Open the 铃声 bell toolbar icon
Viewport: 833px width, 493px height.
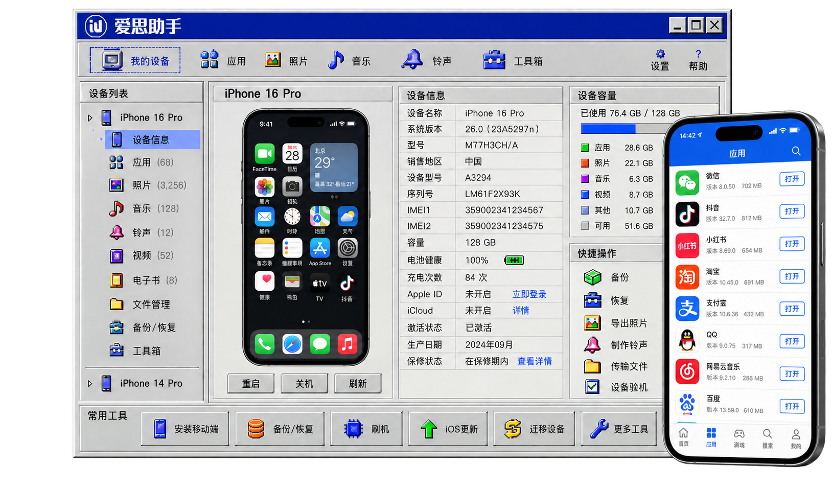(412, 60)
